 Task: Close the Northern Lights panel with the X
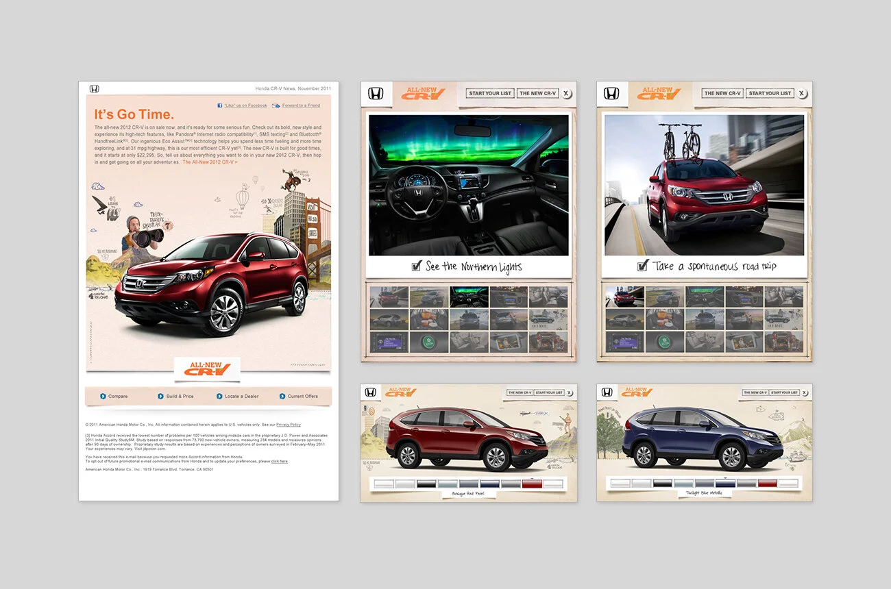coord(566,94)
